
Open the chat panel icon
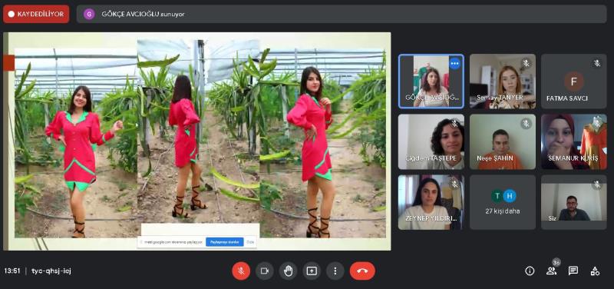pos(573,271)
